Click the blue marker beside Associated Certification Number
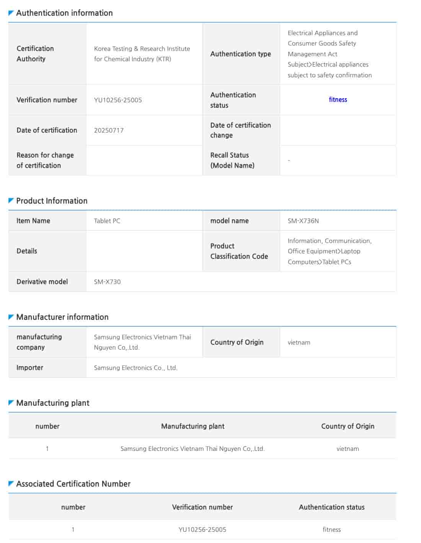This screenshot has width=421, height=543. click(x=11, y=484)
